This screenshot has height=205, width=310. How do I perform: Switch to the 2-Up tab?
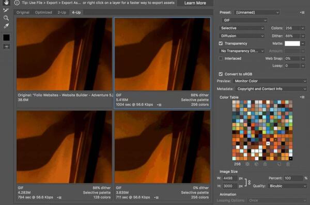(62, 12)
